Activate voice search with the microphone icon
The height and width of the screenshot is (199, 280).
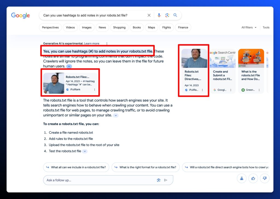(x=159, y=15)
